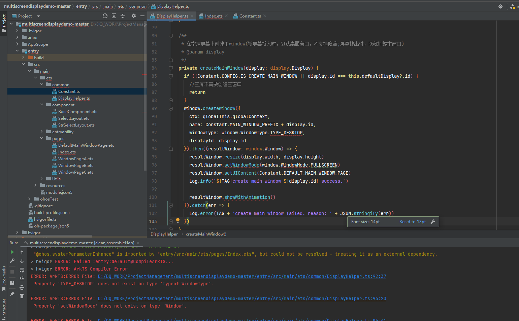The image size is (519, 321).
Task: Expand the build folder
Action: [23, 58]
